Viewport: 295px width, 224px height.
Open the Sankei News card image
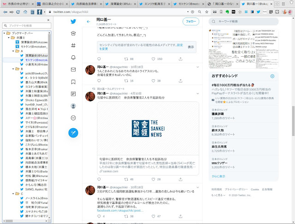pos(148,129)
